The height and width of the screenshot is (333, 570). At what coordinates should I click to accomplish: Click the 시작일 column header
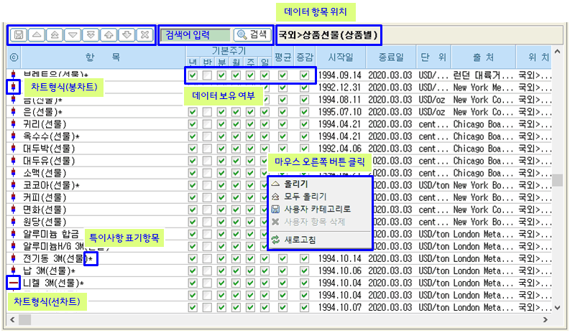point(341,57)
